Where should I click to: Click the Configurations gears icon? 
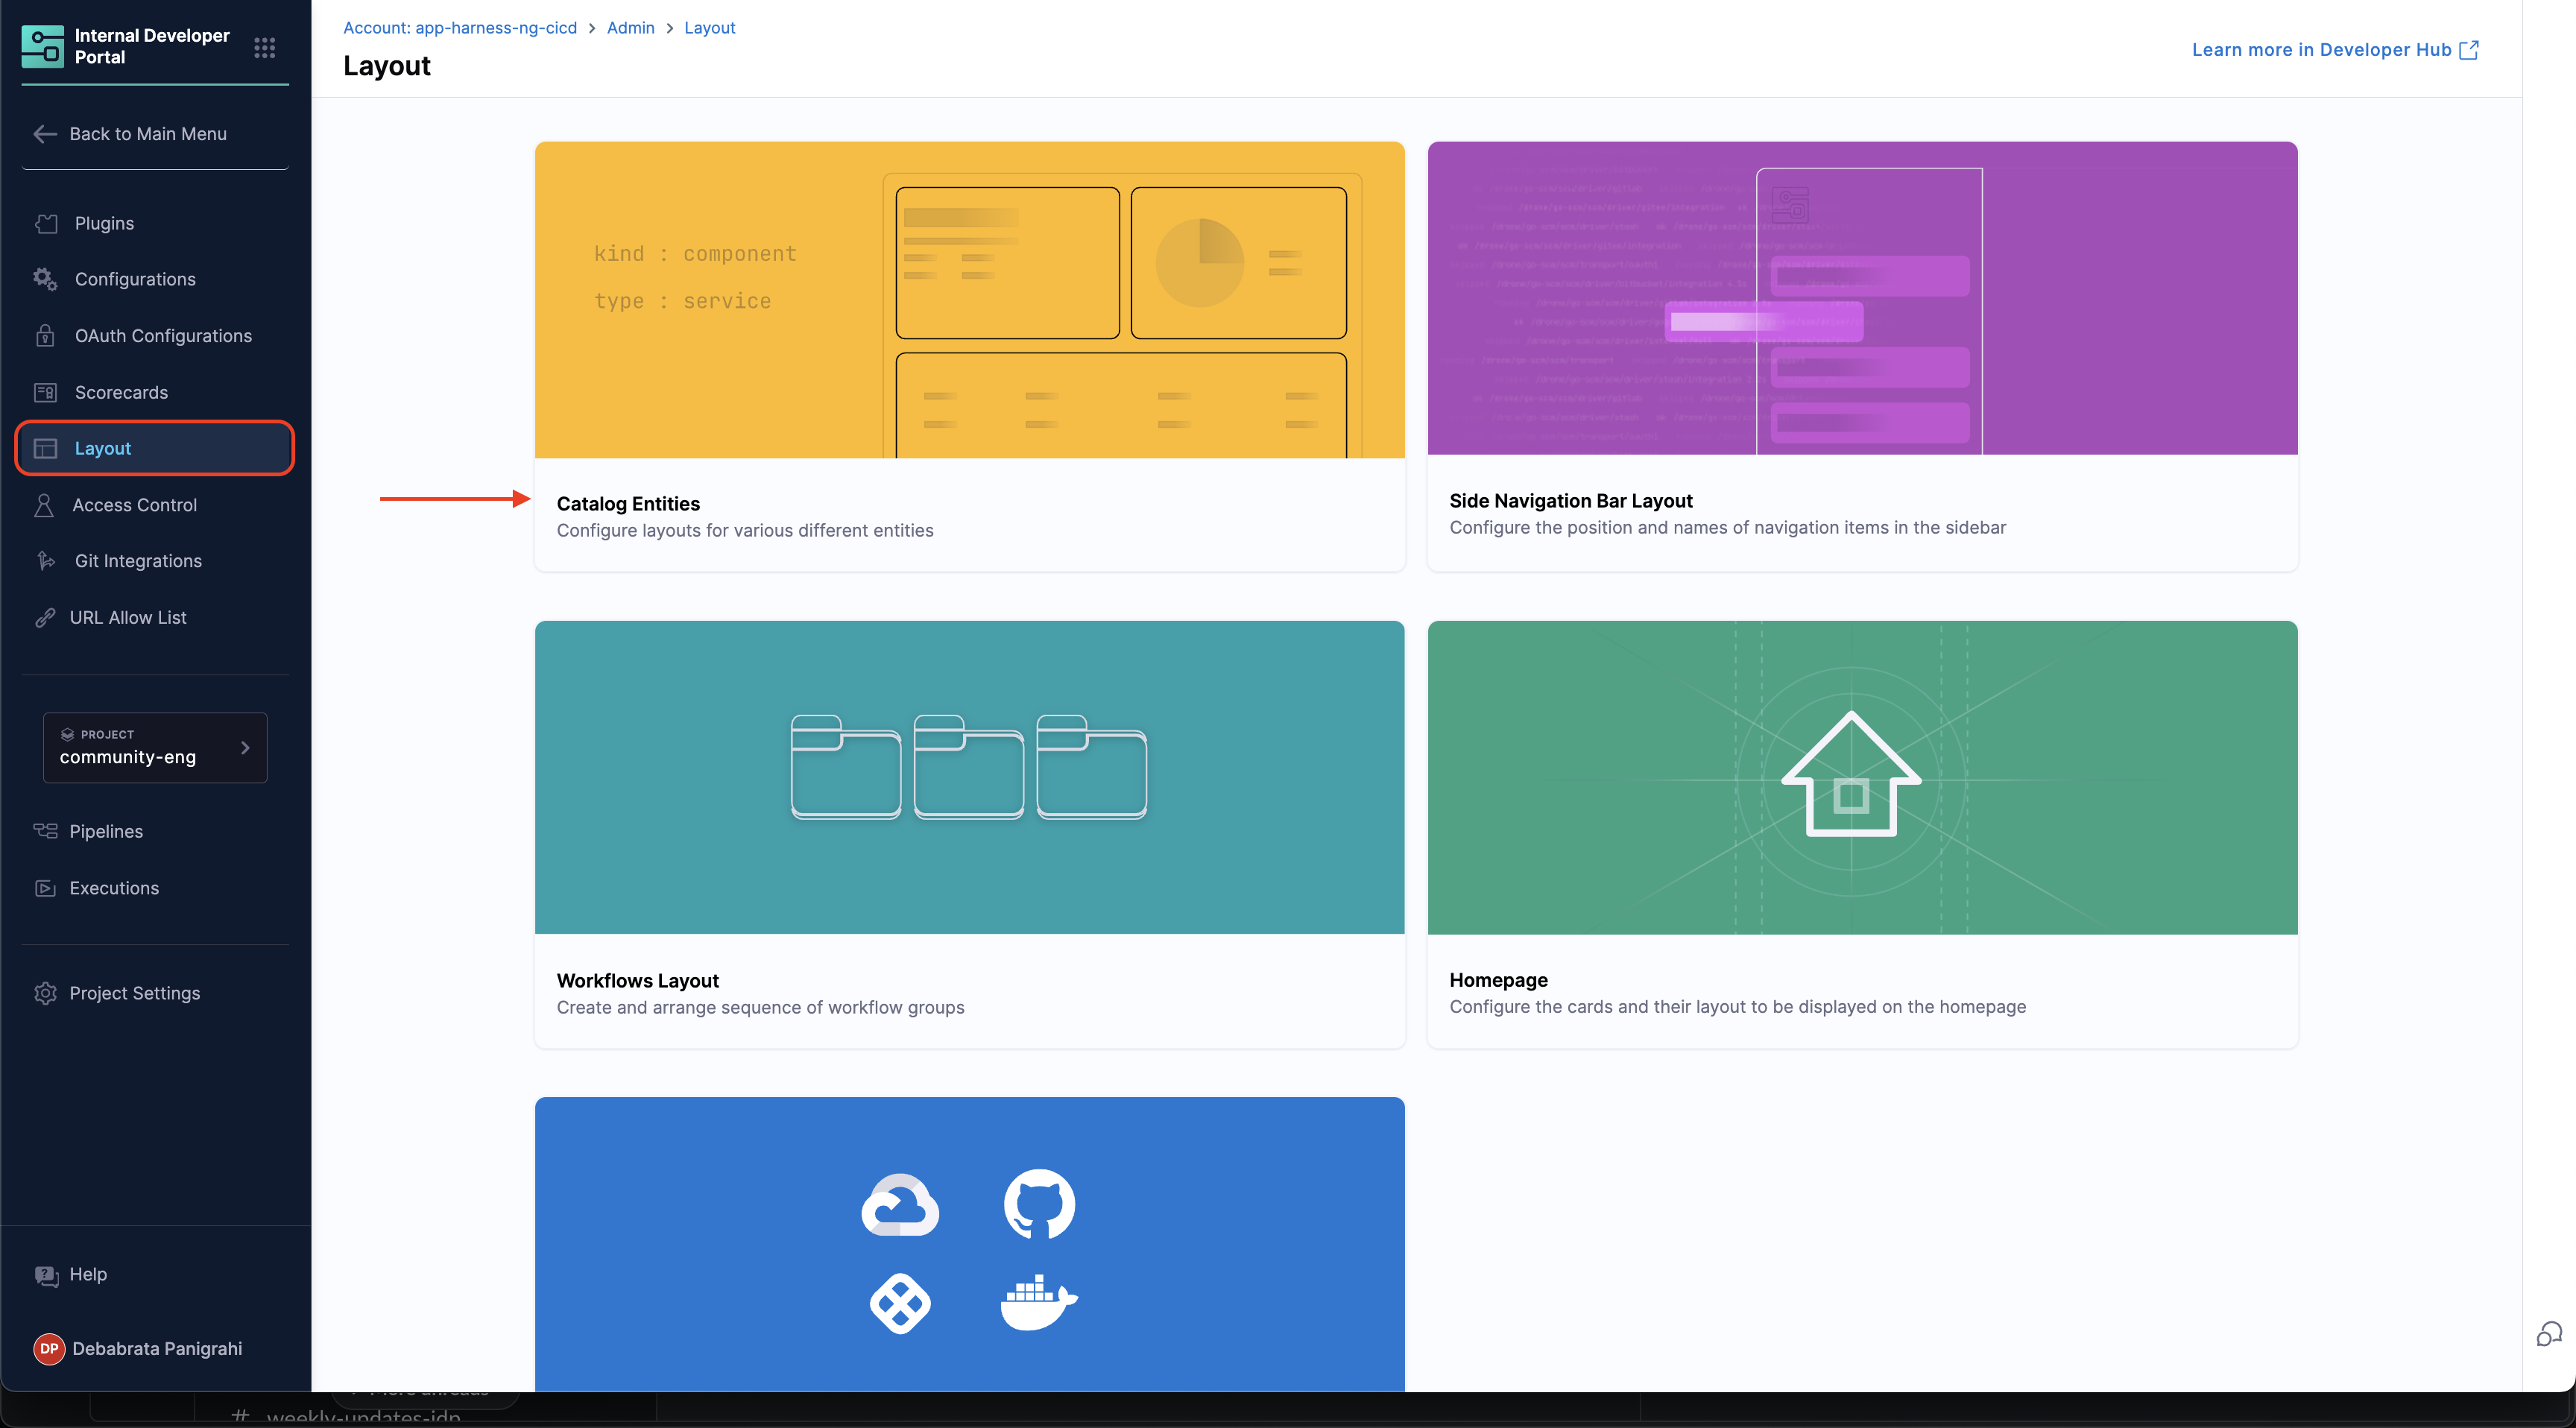tap(45, 279)
